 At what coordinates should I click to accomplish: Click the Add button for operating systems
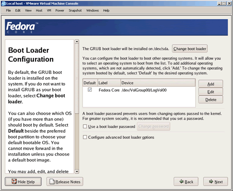click(x=210, y=84)
